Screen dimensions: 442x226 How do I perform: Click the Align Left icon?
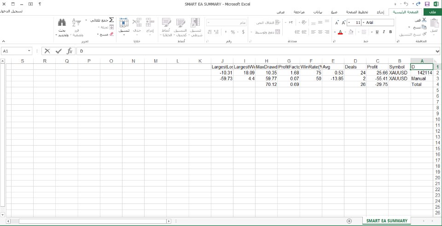314,32
